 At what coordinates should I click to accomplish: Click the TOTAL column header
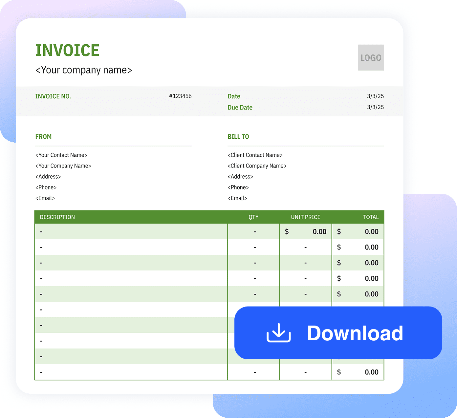tap(371, 217)
